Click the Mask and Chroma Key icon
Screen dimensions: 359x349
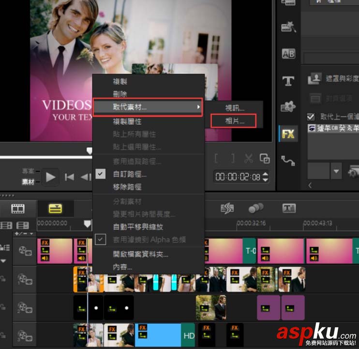tap(315, 78)
